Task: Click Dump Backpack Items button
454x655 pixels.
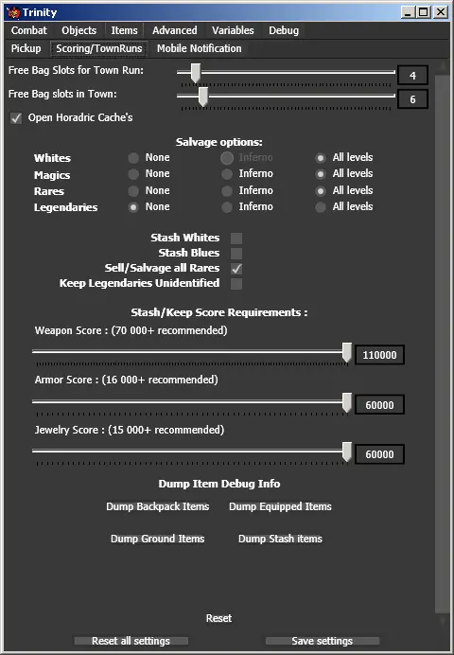Action: [x=158, y=506]
